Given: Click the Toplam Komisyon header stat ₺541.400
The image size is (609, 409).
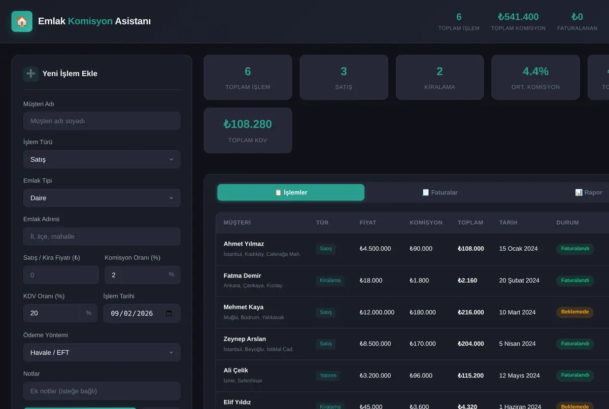Looking at the screenshot, I should point(518,21).
